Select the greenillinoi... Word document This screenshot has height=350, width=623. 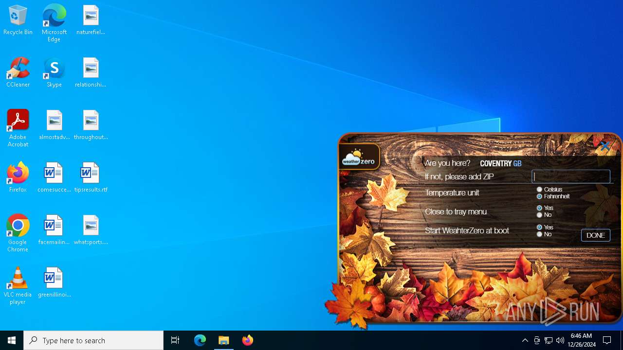(54, 283)
